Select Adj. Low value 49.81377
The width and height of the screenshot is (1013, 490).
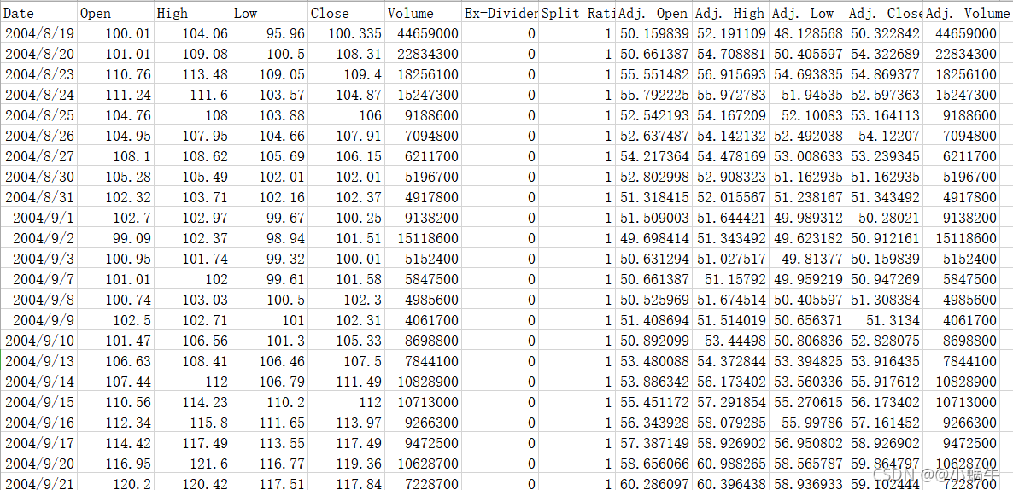[x=808, y=259]
